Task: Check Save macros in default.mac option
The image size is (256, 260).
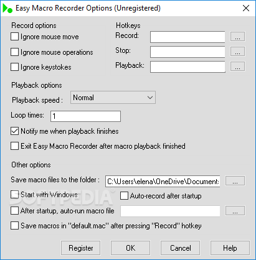Action: click(x=14, y=226)
